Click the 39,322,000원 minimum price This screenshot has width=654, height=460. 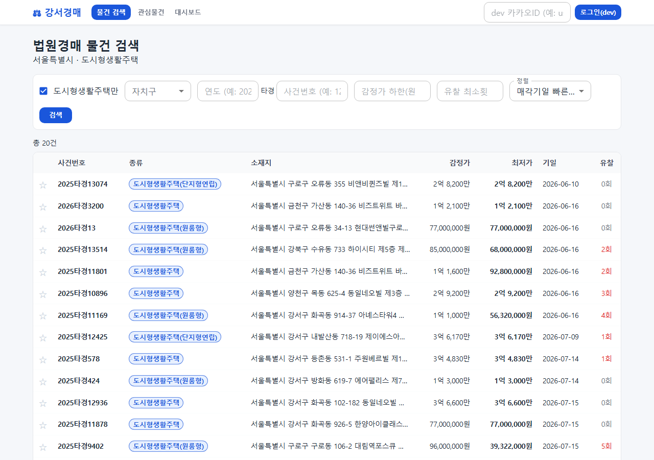coord(511,446)
